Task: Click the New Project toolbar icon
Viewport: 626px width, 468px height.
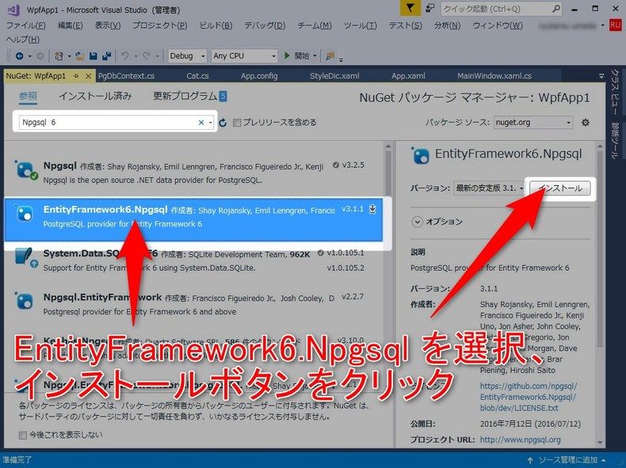Action: (59, 56)
